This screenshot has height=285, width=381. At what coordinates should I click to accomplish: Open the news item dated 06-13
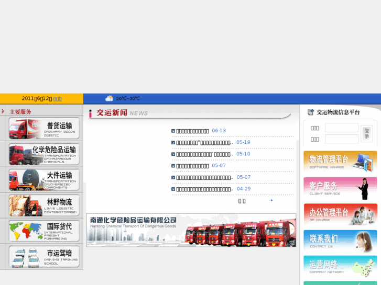[192, 131]
